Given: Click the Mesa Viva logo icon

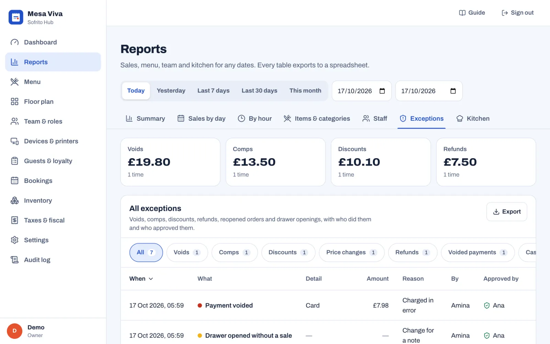Looking at the screenshot, I should tap(16, 17).
